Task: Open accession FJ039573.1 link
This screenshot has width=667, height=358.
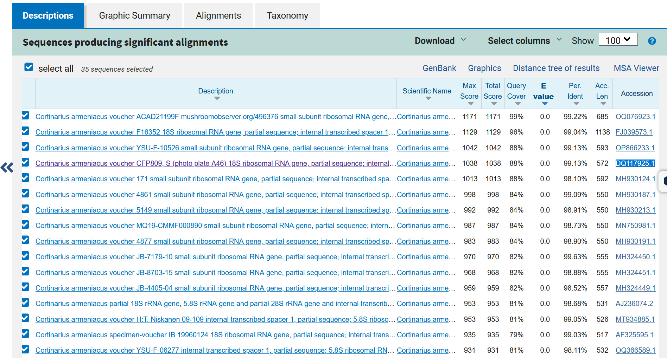Action: (634, 132)
